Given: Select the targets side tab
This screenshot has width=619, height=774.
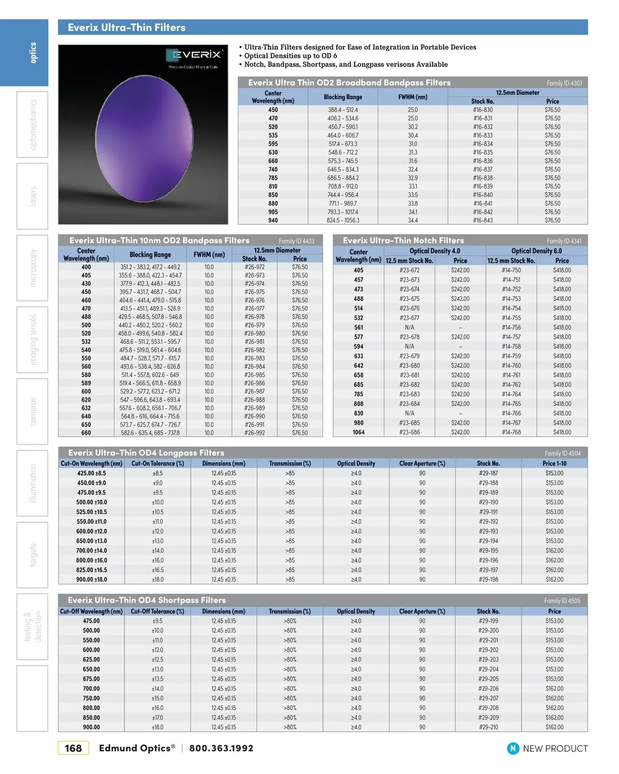Looking at the screenshot, I should point(32,555).
